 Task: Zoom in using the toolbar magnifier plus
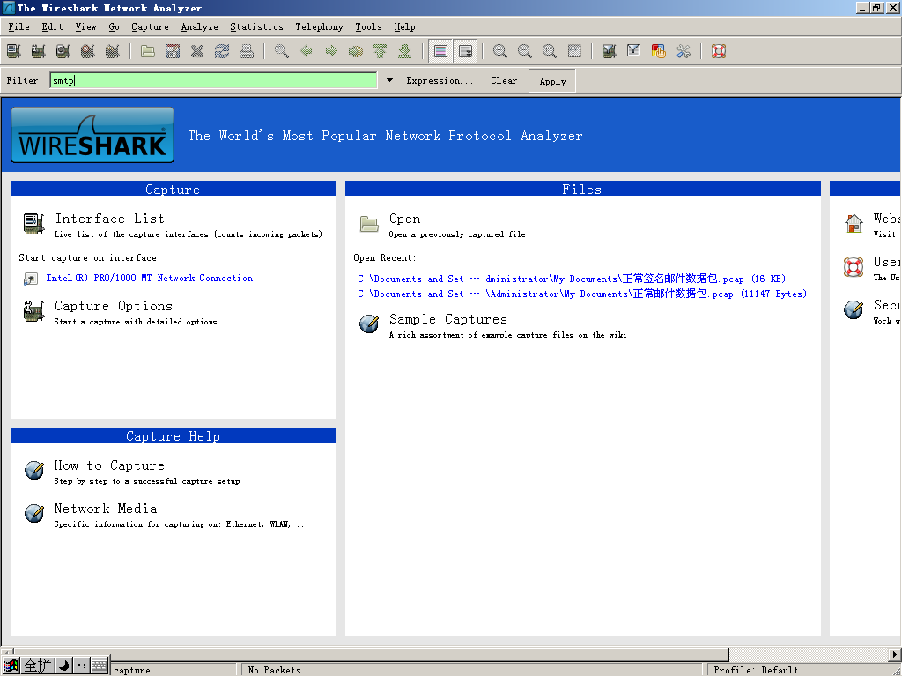click(500, 51)
